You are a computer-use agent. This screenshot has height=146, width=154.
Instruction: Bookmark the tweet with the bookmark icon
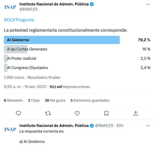[x=106, y=113]
